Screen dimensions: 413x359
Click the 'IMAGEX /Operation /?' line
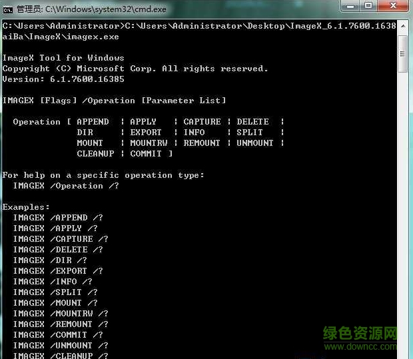[x=66, y=186]
